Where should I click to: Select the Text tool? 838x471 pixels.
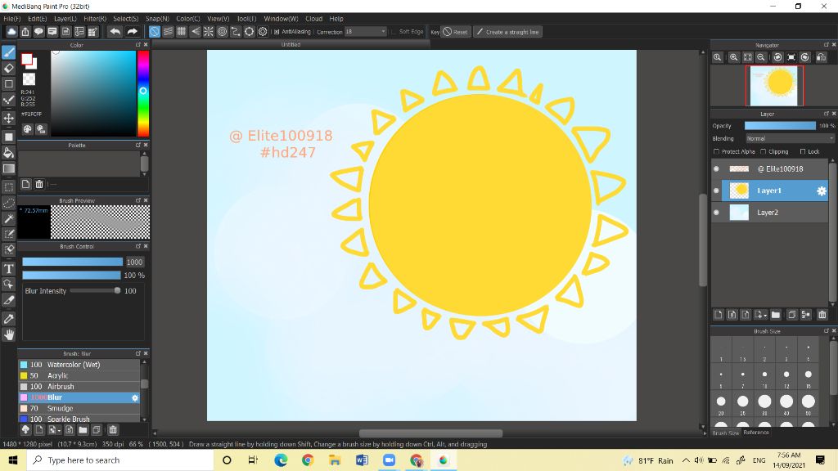click(x=9, y=268)
